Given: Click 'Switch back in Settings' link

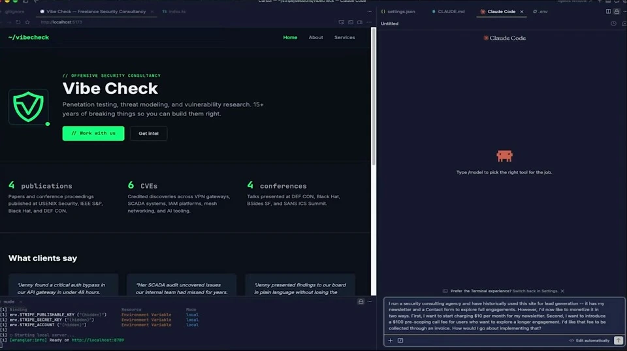Looking at the screenshot, I should [535, 291].
